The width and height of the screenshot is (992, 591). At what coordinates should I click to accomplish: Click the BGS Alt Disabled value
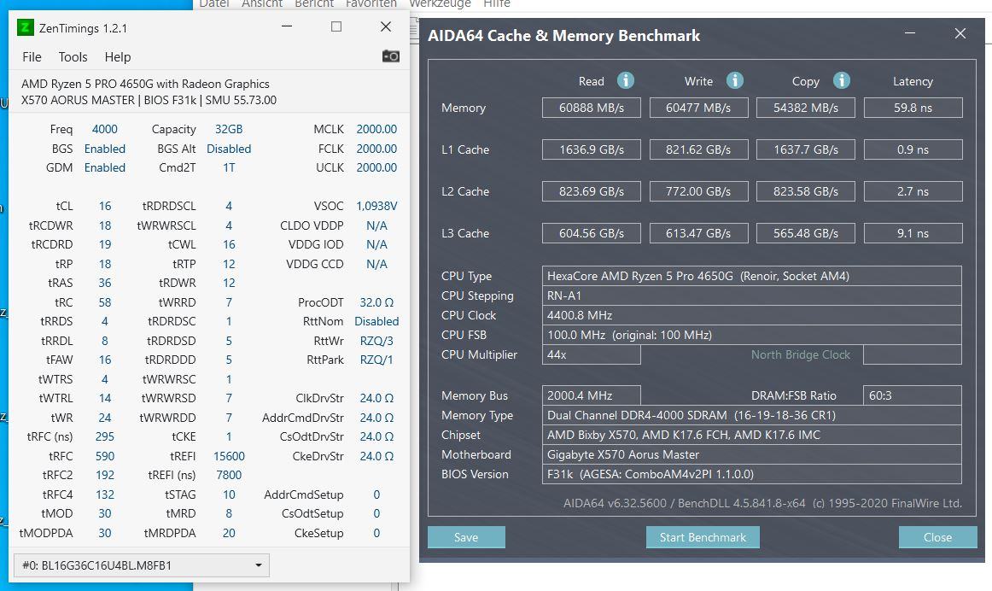pyautogui.click(x=229, y=149)
